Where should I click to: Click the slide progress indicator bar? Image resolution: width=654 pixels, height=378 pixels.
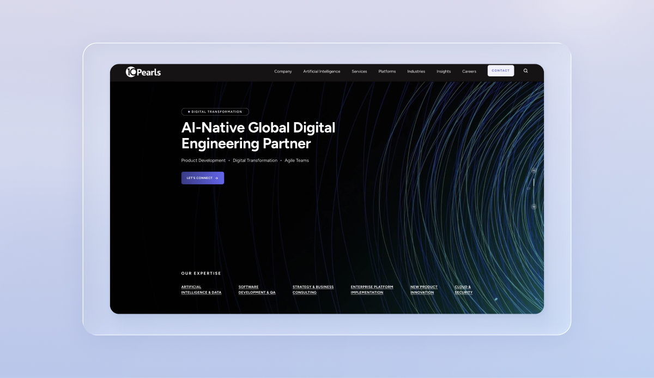pyautogui.click(x=534, y=183)
